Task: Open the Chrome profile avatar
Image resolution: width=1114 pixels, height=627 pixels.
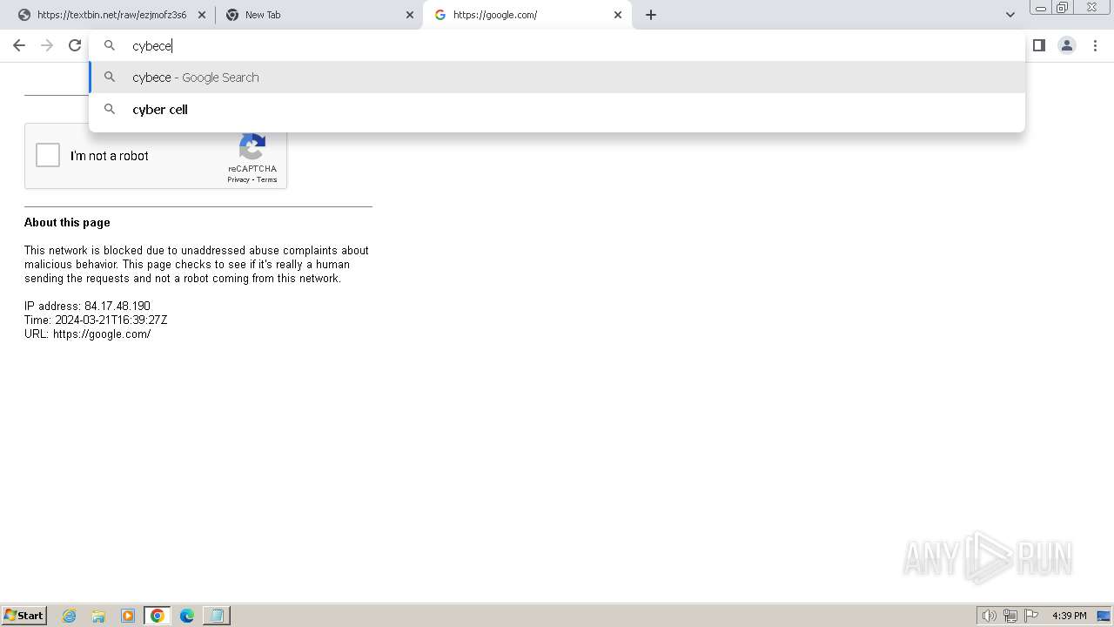Action: coord(1067,45)
